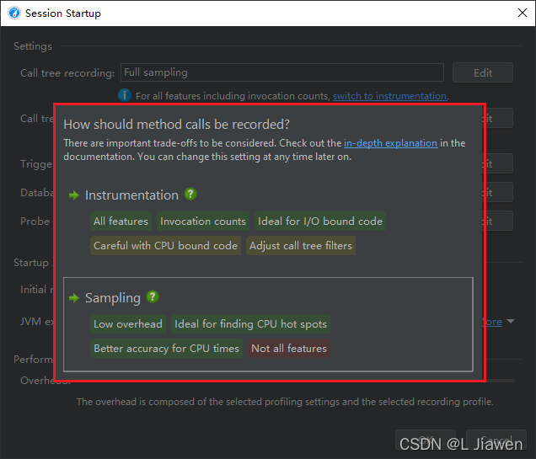The height and width of the screenshot is (459, 536).
Task: Click the Low overhead tag
Action: click(128, 323)
